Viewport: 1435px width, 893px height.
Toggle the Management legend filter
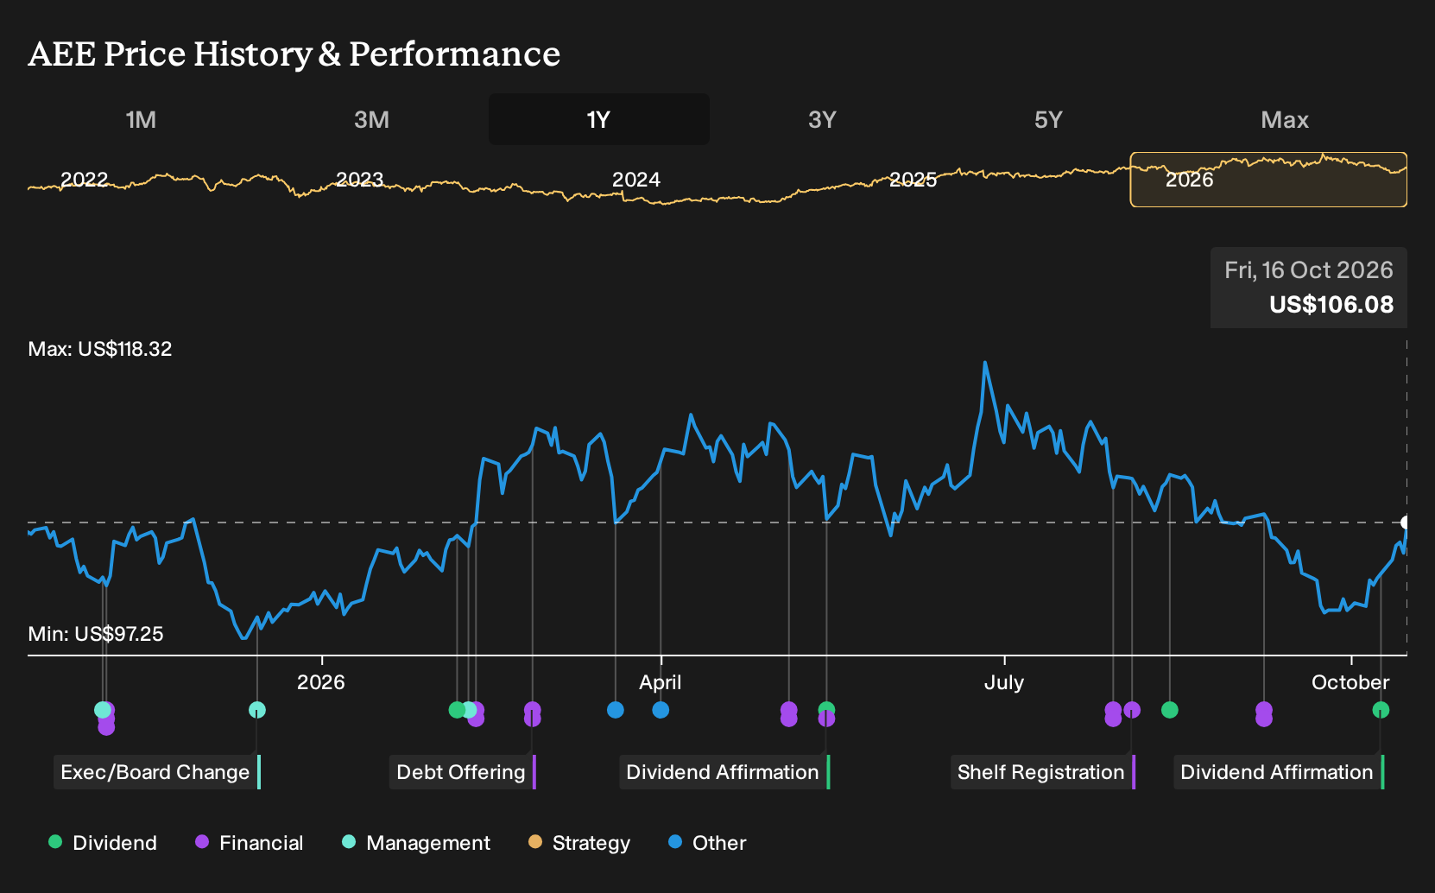[416, 843]
